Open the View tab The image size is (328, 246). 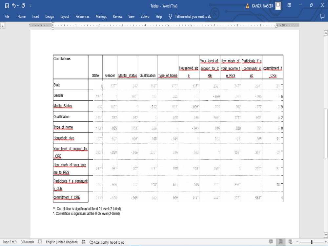[132, 16]
